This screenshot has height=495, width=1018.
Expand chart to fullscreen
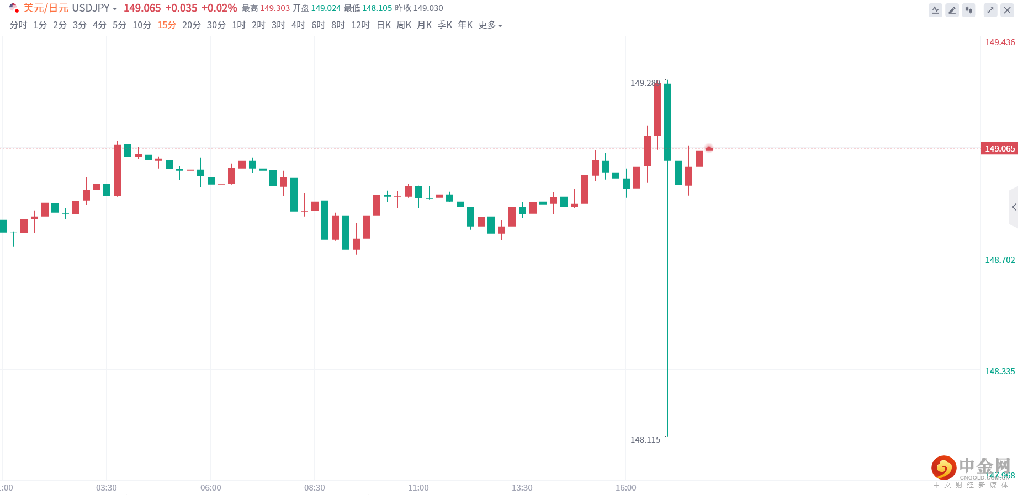[990, 10]
